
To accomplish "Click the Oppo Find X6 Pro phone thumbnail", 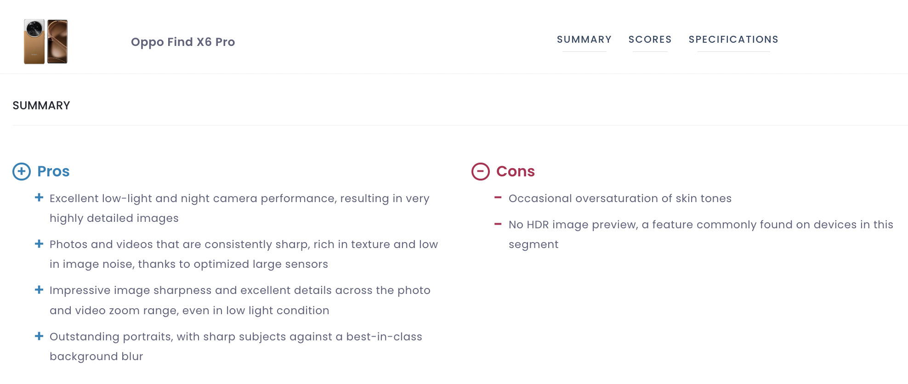I will point(45,41).
